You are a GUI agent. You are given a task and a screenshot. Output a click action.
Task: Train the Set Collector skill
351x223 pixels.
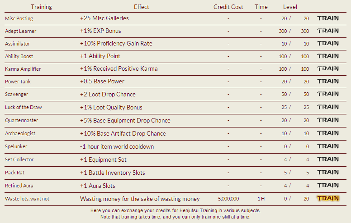coord(328,159)
